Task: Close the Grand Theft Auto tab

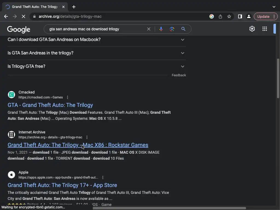Action: click(x=63, y=7)
